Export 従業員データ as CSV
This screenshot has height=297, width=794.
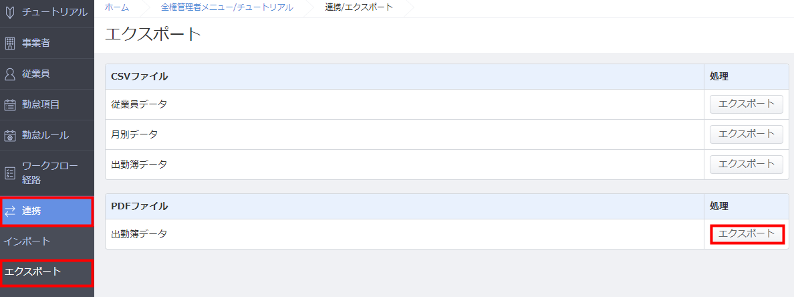tap(747, 104)
